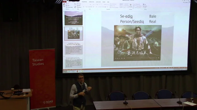
Task: Open the Arrange dropdown
Action: tap(131, 5)
